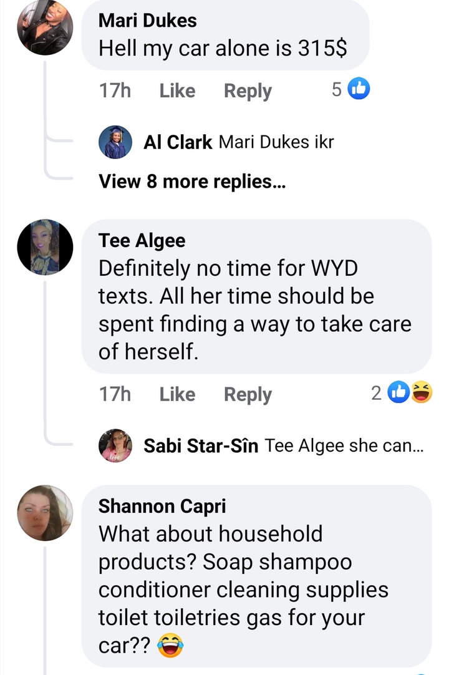Screen dimensions: 449x675
Task: Tap Al Clark's graduation avatar
Action: tap(115, 142)
